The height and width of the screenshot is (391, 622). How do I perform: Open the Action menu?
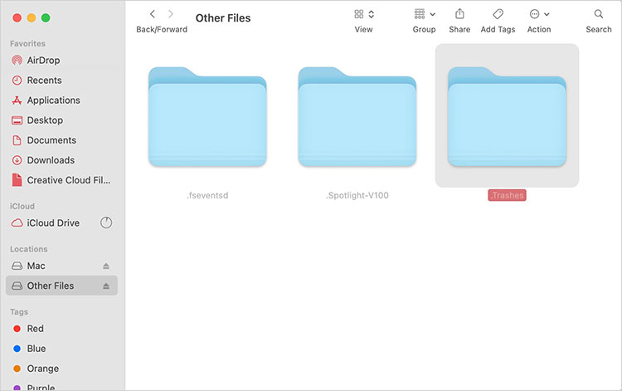(539, 14)
